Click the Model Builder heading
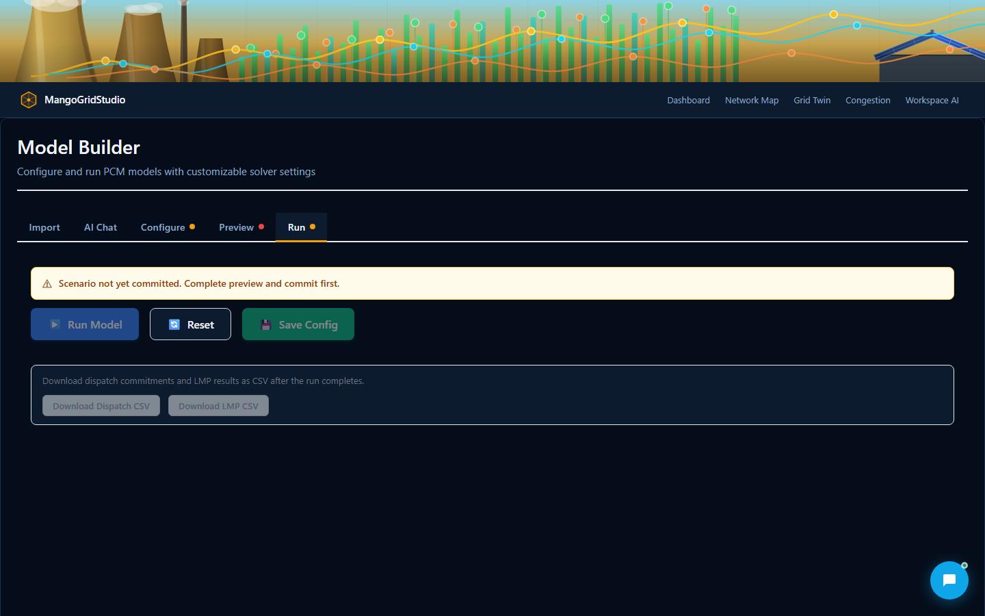 tap(79, 147)
